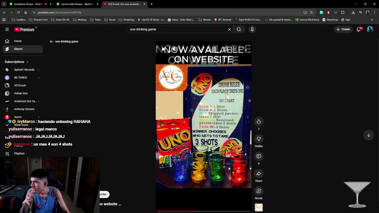The height and width of the screenshot is (213, 379).
Task: Bookmark this page with the star
Action: 311,12
